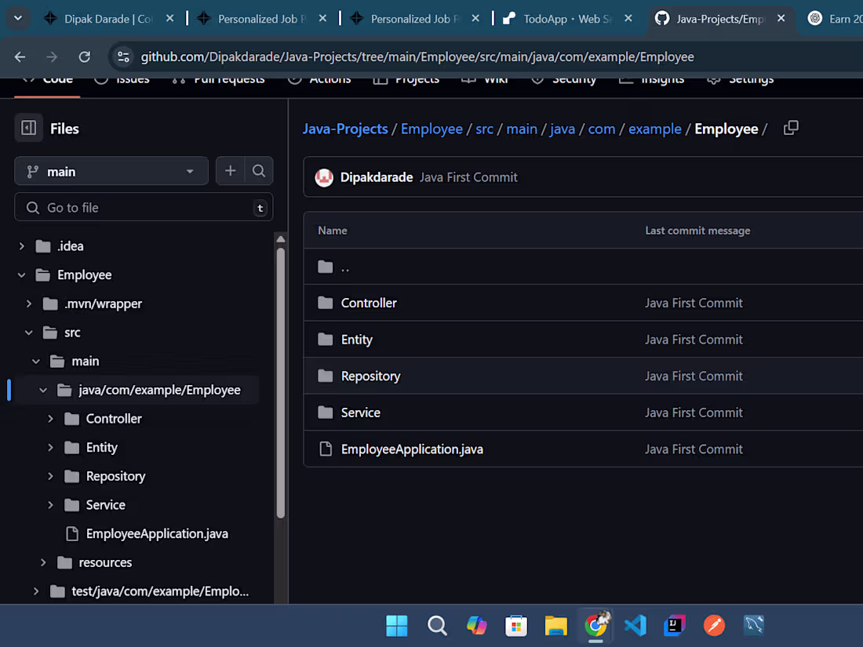Open Service folder in file table
Viewport: 863px width, 647px height.
(x=361, y=413)
